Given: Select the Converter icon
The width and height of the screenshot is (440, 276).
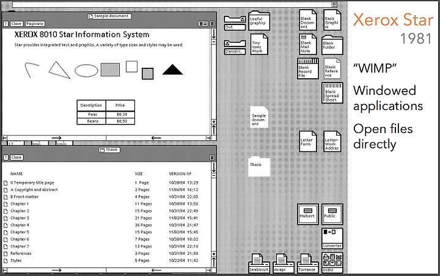Looking at the screenshot, I should [x=332, y=238].
